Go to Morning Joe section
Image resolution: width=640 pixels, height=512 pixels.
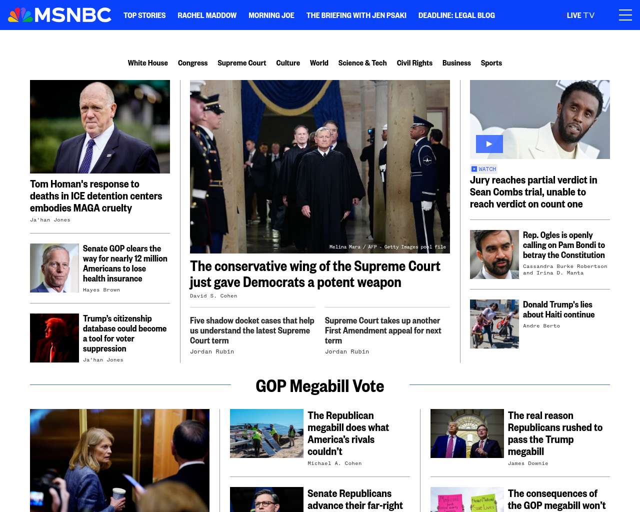click(271, 15)
